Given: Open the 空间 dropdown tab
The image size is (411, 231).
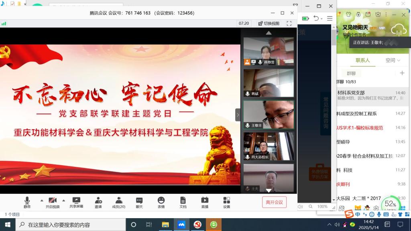Looking at the screenshot, I should [x=393, y=60].
